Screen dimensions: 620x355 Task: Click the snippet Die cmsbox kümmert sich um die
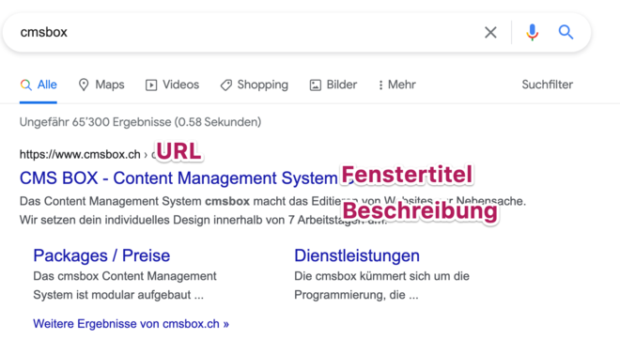[x=381, y=286]
